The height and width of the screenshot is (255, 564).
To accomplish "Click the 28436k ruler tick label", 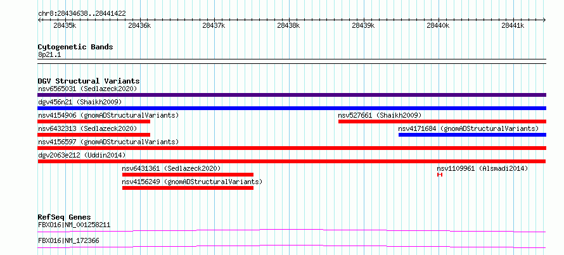I will pyautogui.click(x=139, y=25).
